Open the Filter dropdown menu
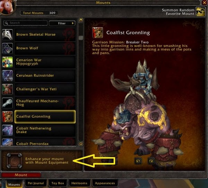 [x=62, y=23]
